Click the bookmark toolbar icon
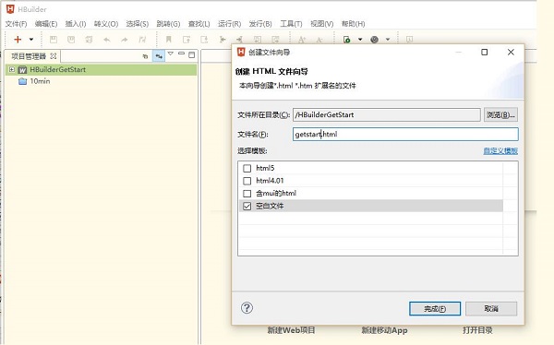The image size is (554, 345). pyautogui.click(x=169, y=39)
